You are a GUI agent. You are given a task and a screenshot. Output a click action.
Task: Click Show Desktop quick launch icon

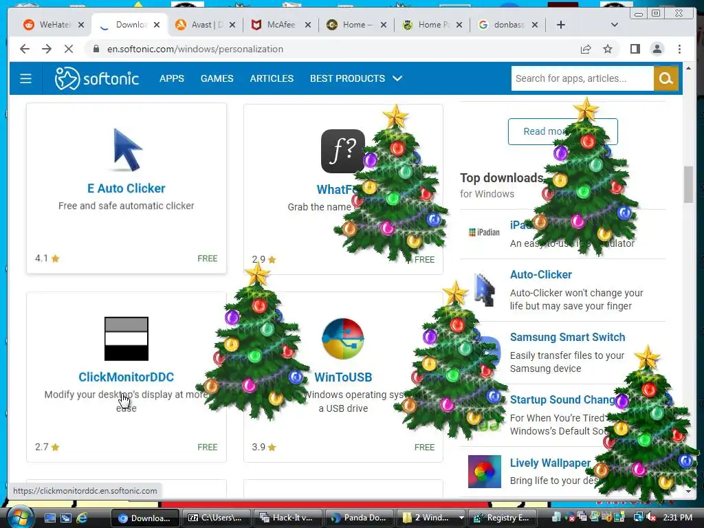49,518
